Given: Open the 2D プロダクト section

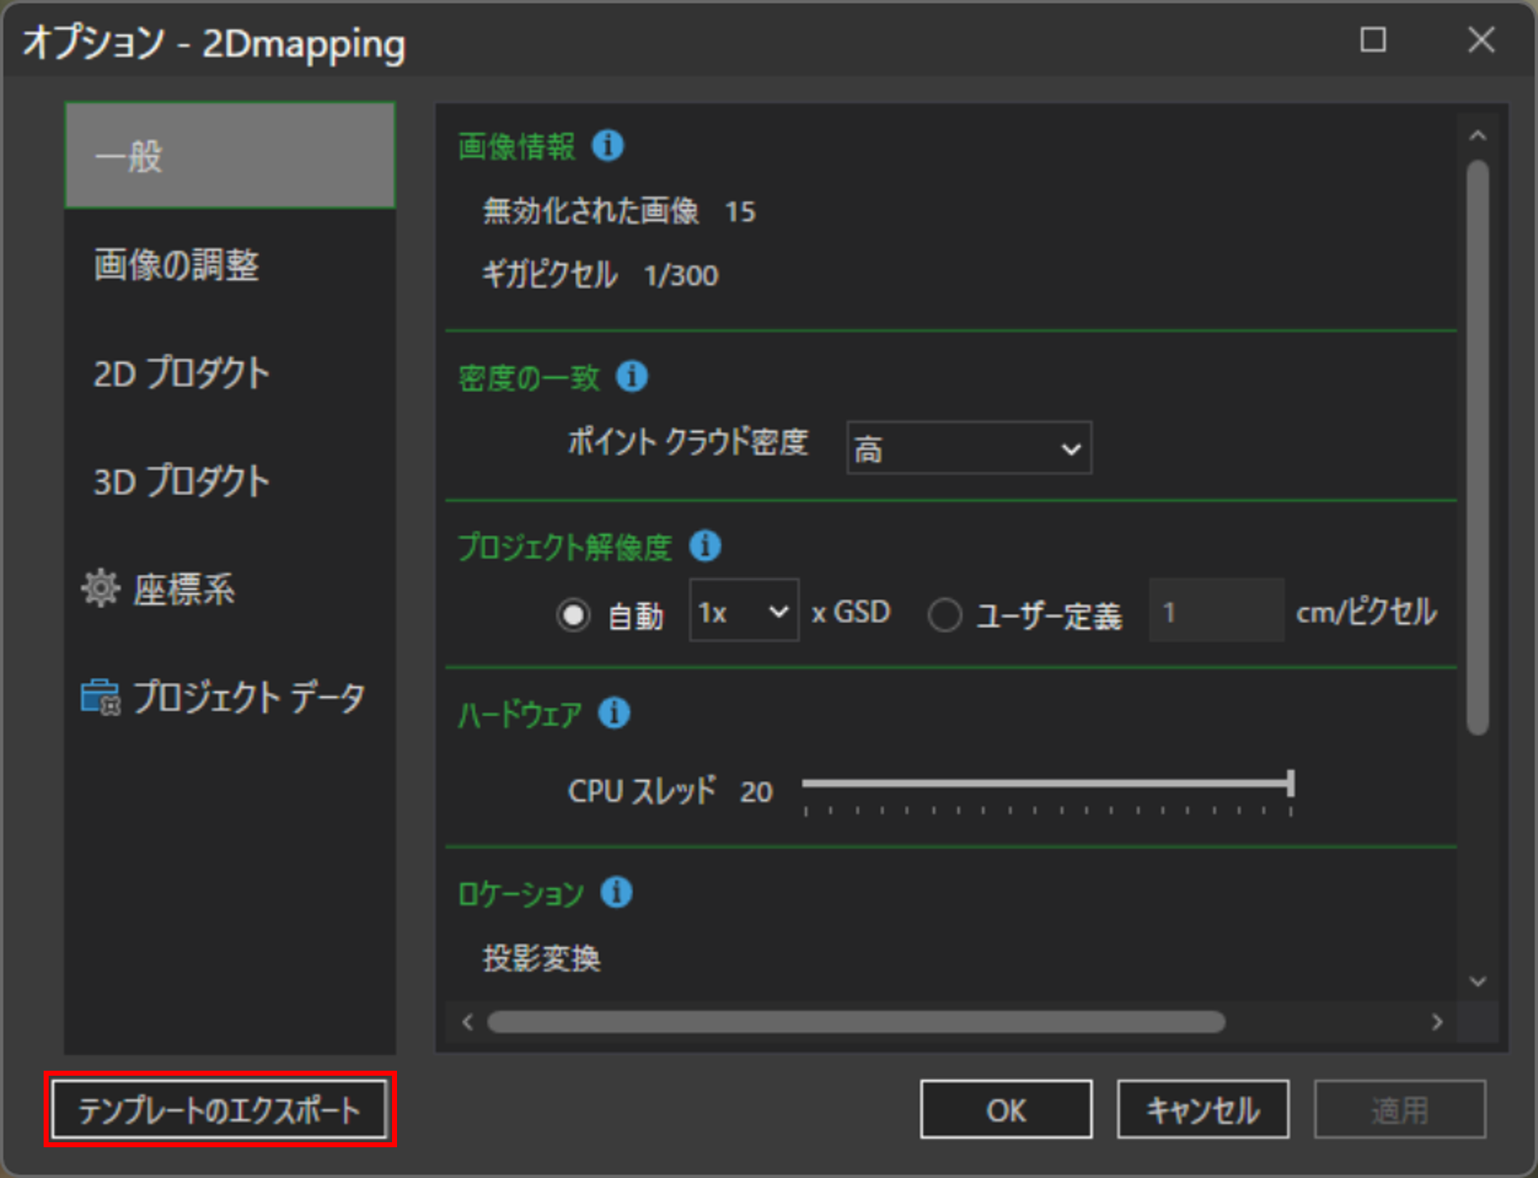Looking at the screenshot, I should pos(182,373).
